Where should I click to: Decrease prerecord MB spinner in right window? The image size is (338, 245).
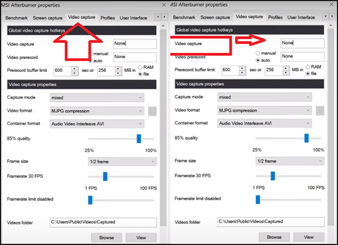(286, 73)
